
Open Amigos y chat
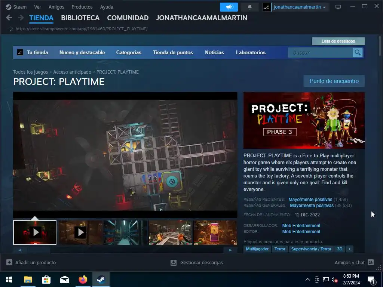354,263
